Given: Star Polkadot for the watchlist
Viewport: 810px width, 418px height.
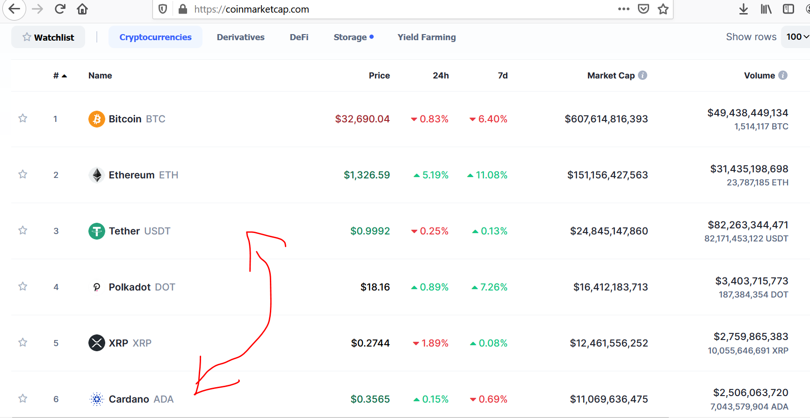Looking at the screenshot, I should point(22,286).
